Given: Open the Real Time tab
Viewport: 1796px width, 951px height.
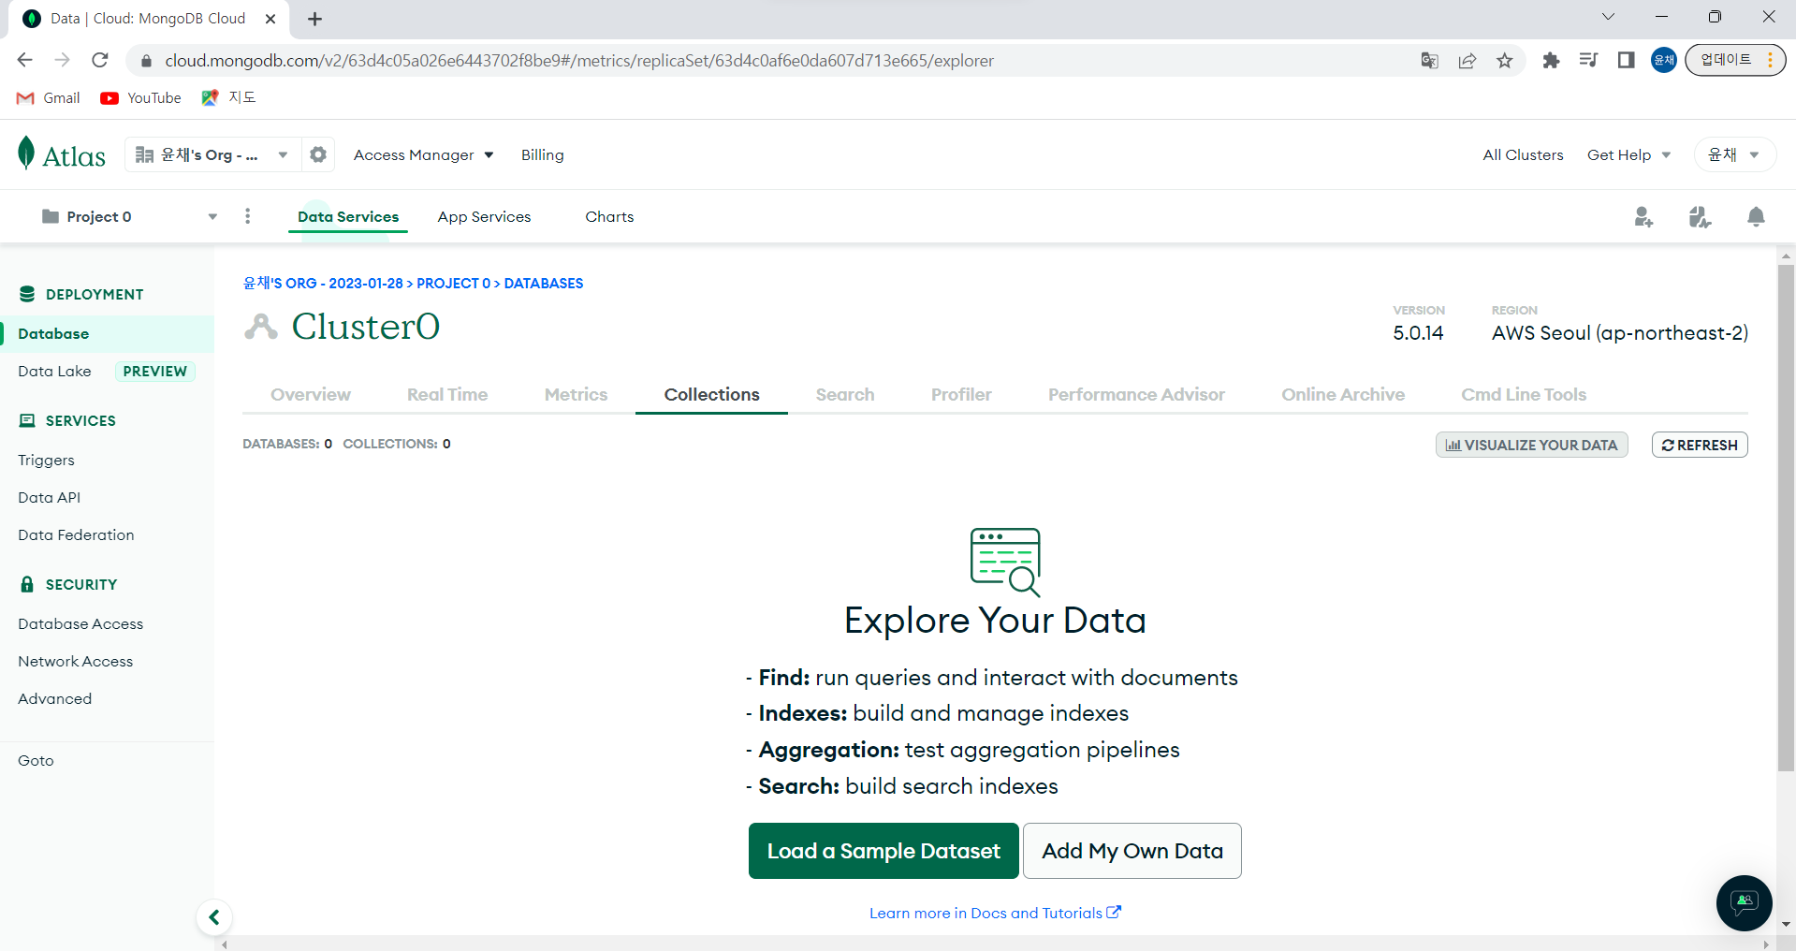Looking at the screenshot, I should click(447, 395).
